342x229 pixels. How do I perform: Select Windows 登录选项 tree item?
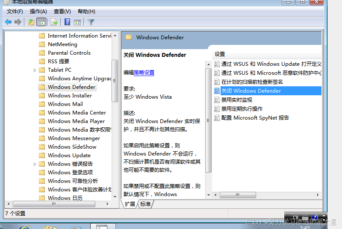point(70,172)
